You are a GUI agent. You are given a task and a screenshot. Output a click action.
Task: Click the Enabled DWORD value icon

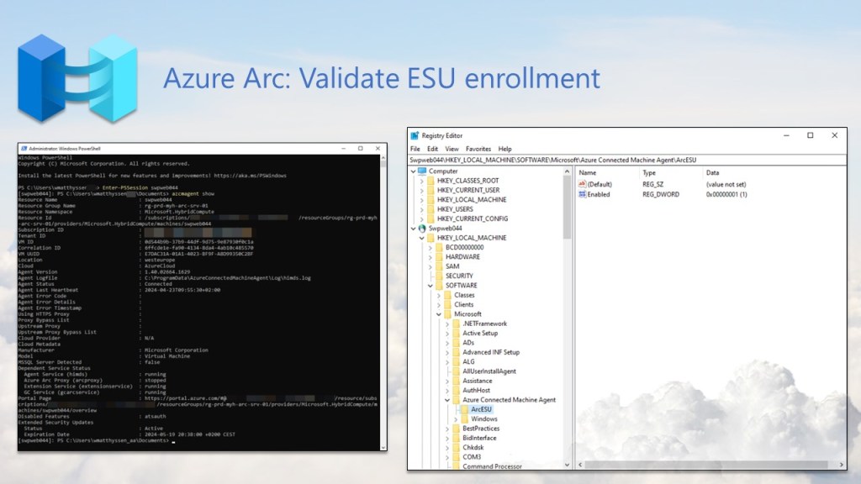[582, 194]
